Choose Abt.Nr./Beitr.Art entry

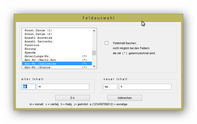(40, 60)
